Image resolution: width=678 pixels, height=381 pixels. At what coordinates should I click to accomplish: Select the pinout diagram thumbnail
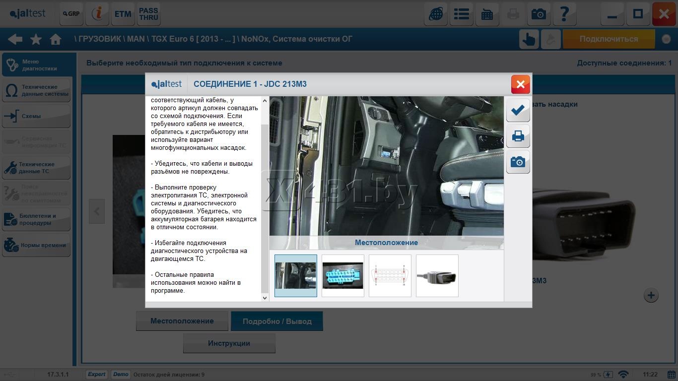point(390,276)
